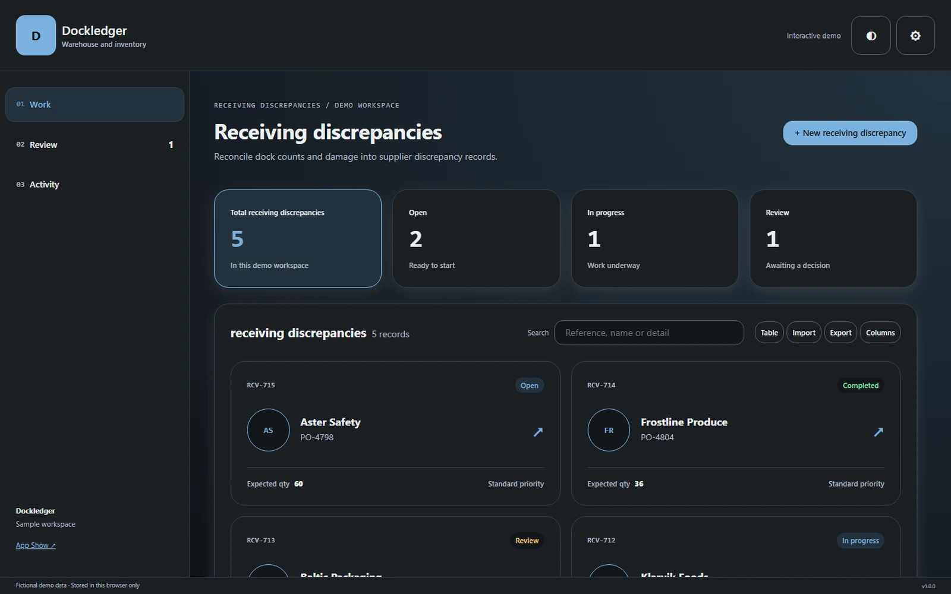
Task: Click the Export button
Action: 840,333
